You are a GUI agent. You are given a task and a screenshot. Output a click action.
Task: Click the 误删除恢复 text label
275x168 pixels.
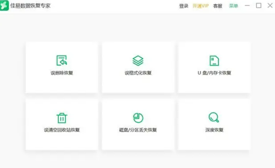point(62,73)
